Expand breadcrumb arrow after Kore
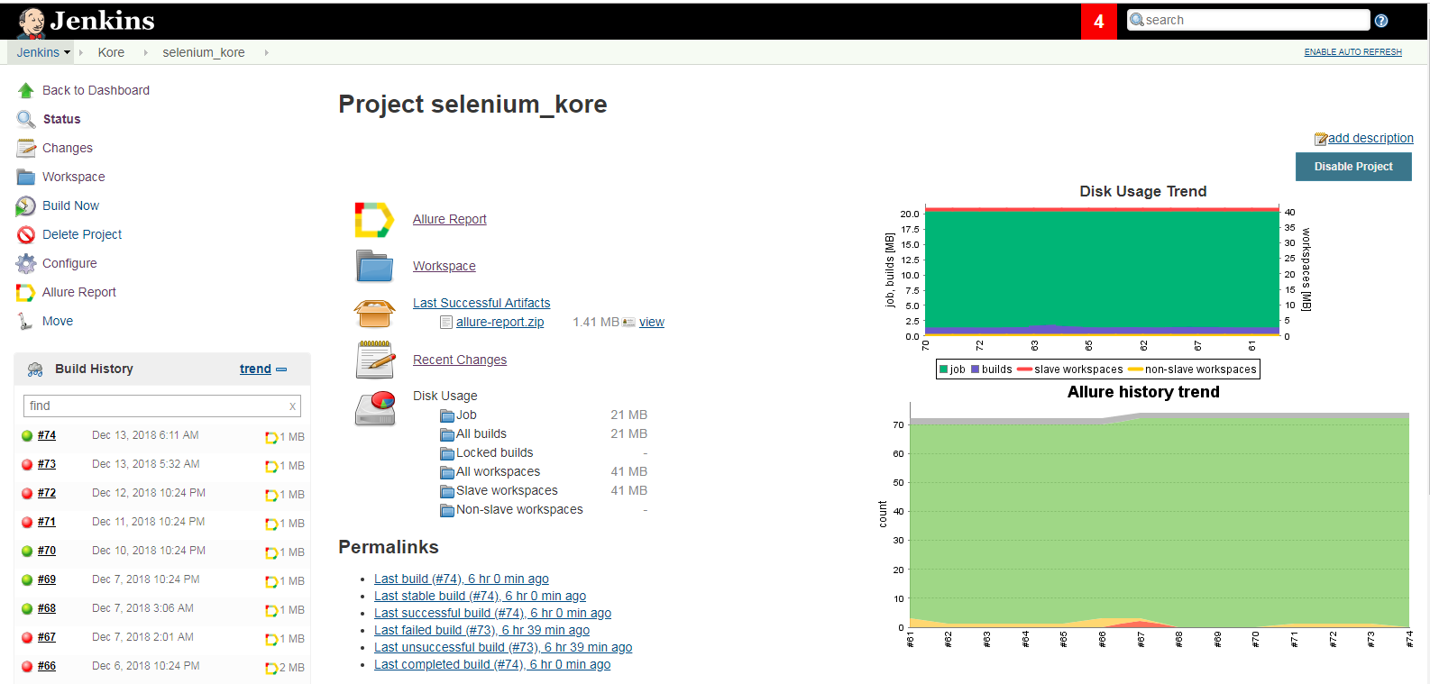This screenshot has height=684, width=1430. pyautogui.click(x=145, y=52)
